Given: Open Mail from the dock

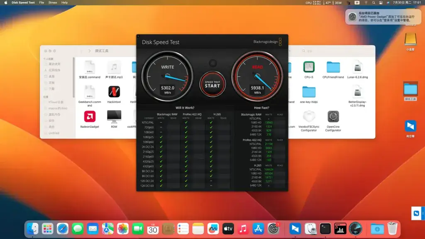Looking at the screenshot, I should tap(93, 229).
